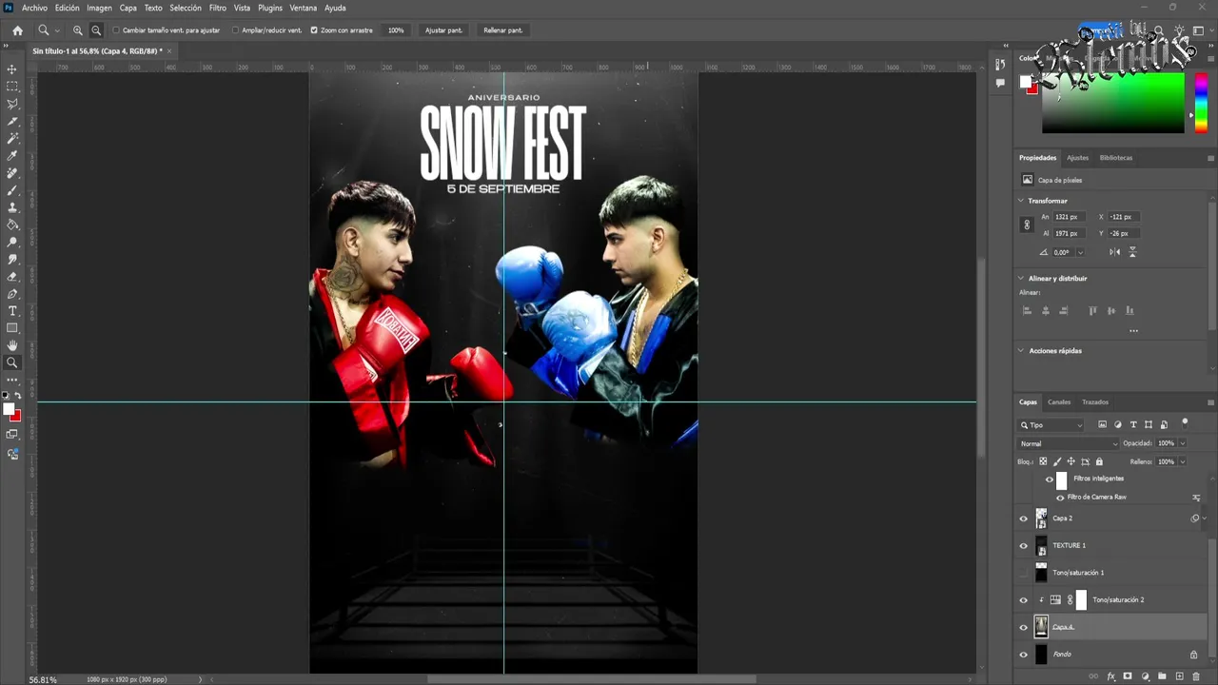
Task: Add layer style with fx icon
Action: pos(1110,676)
